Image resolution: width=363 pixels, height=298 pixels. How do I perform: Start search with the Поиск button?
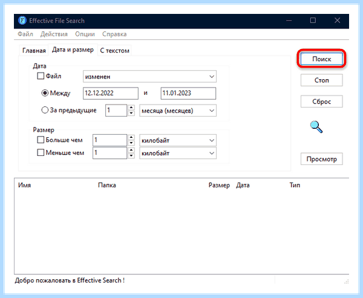pos(322,59)
